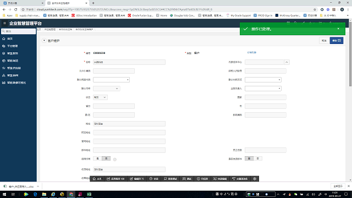Open 平台管理 in the sidebar
Viewport: 352px width, 198px height.
(x=12, y=46)
